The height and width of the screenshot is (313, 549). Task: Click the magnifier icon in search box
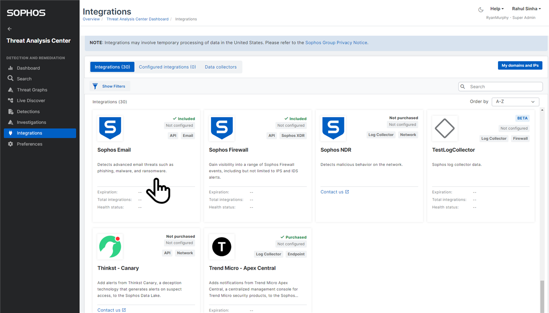pos(463,87)
